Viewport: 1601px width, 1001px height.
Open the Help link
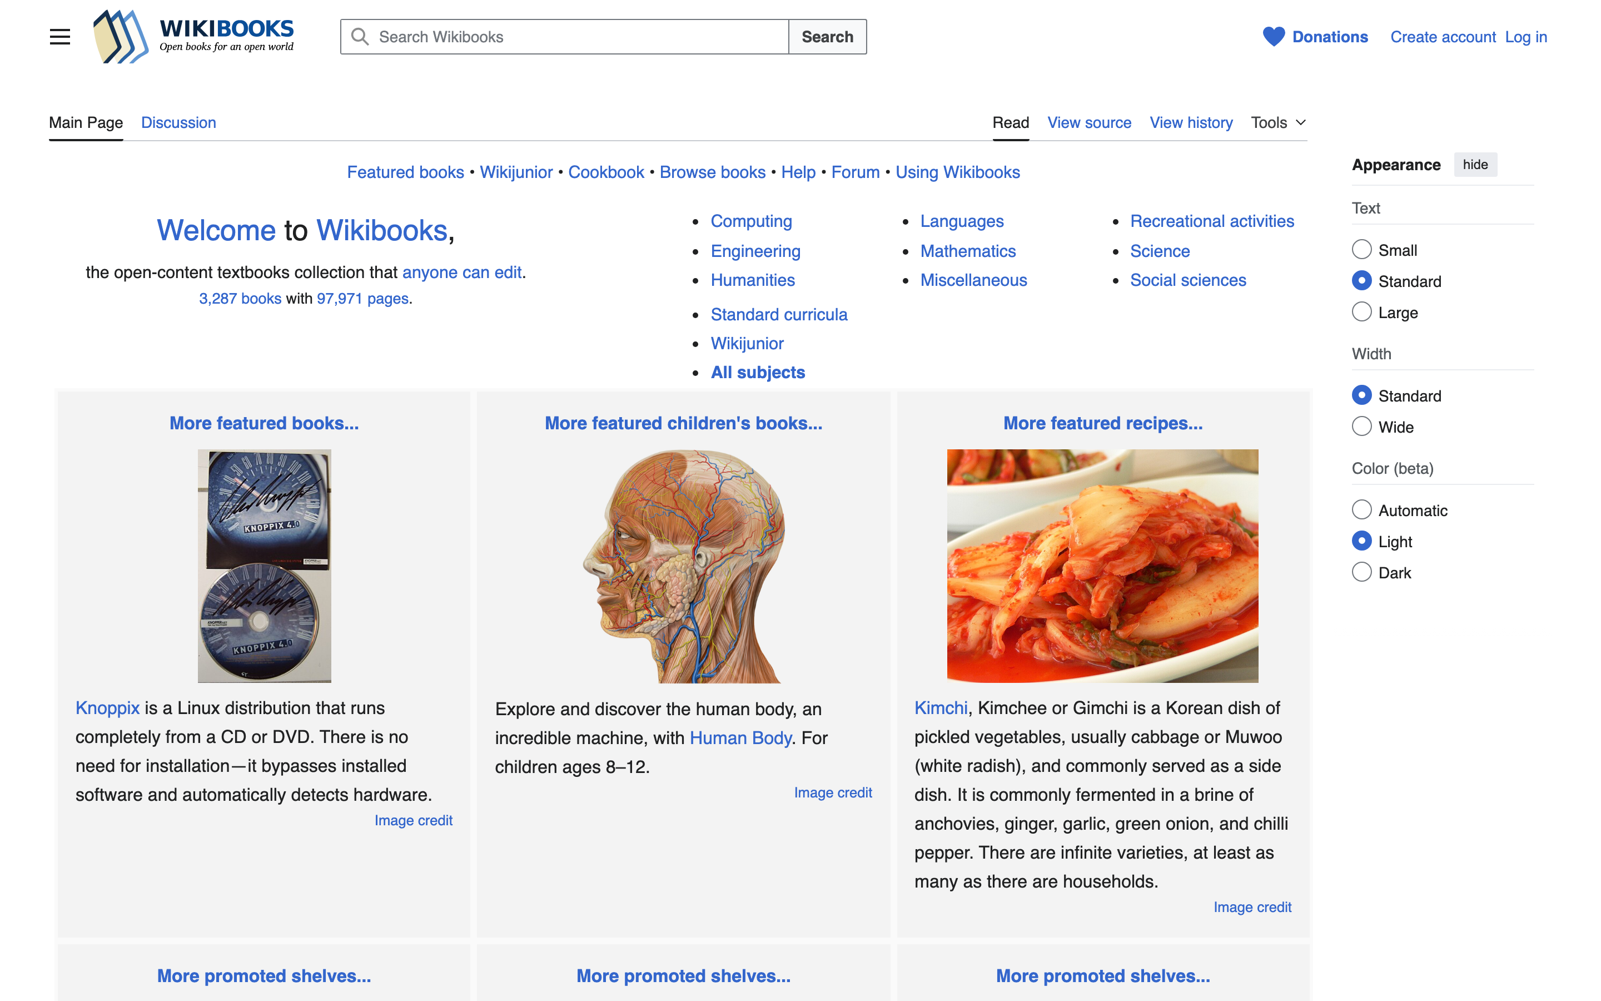pyautogui.click(x=798, y=172)
